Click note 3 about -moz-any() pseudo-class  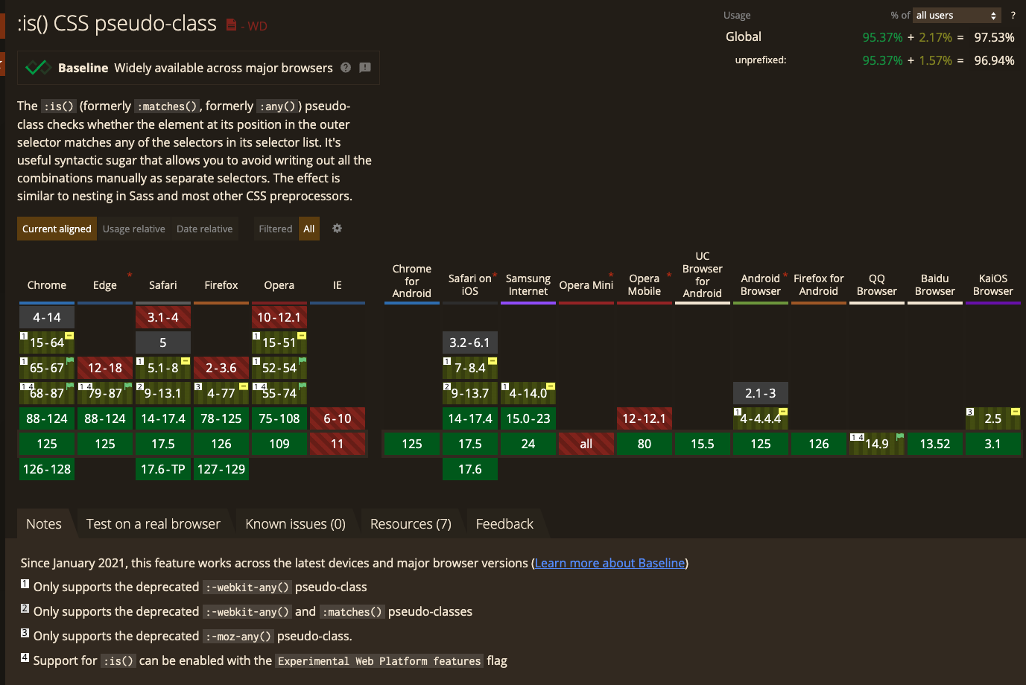tap(186, 636)
